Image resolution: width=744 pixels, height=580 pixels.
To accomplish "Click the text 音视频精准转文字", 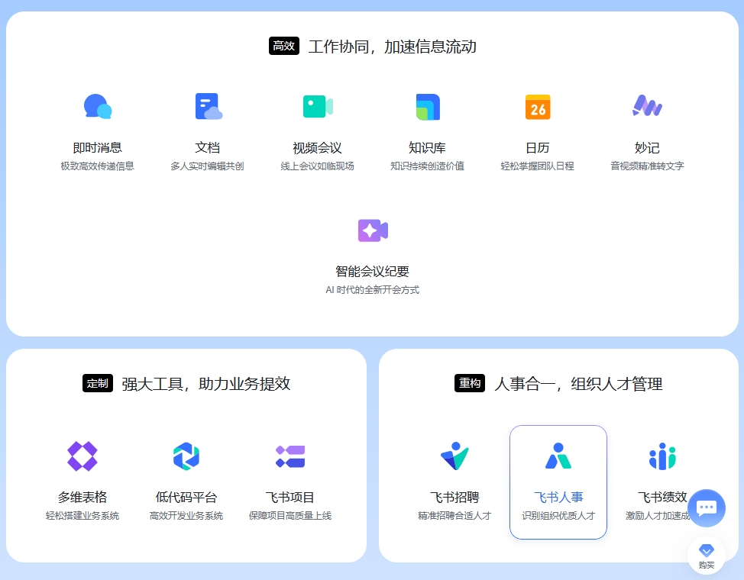I will (647, 166).
